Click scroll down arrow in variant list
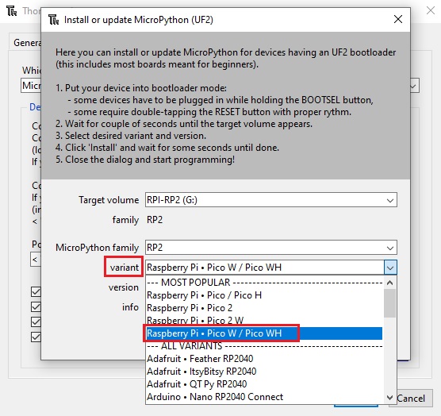This screenshot has height=416, width=441. tap(389, 398)
